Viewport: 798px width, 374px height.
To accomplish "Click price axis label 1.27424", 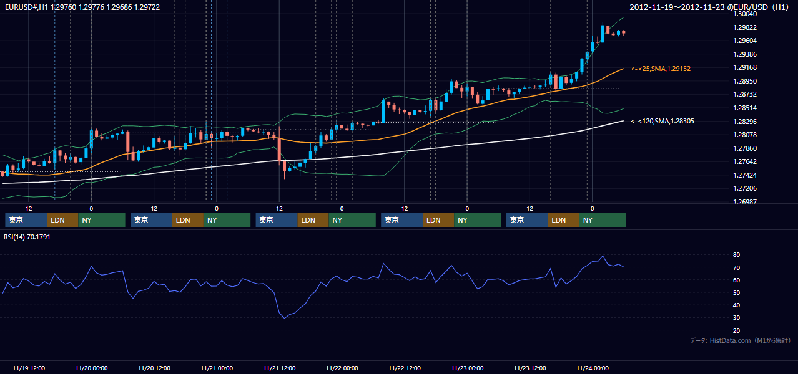I will [746, 175].
